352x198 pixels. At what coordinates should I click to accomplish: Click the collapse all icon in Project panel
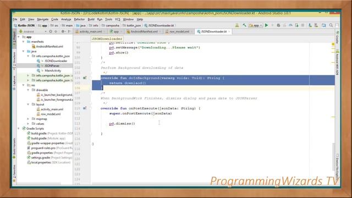[56, 32]
